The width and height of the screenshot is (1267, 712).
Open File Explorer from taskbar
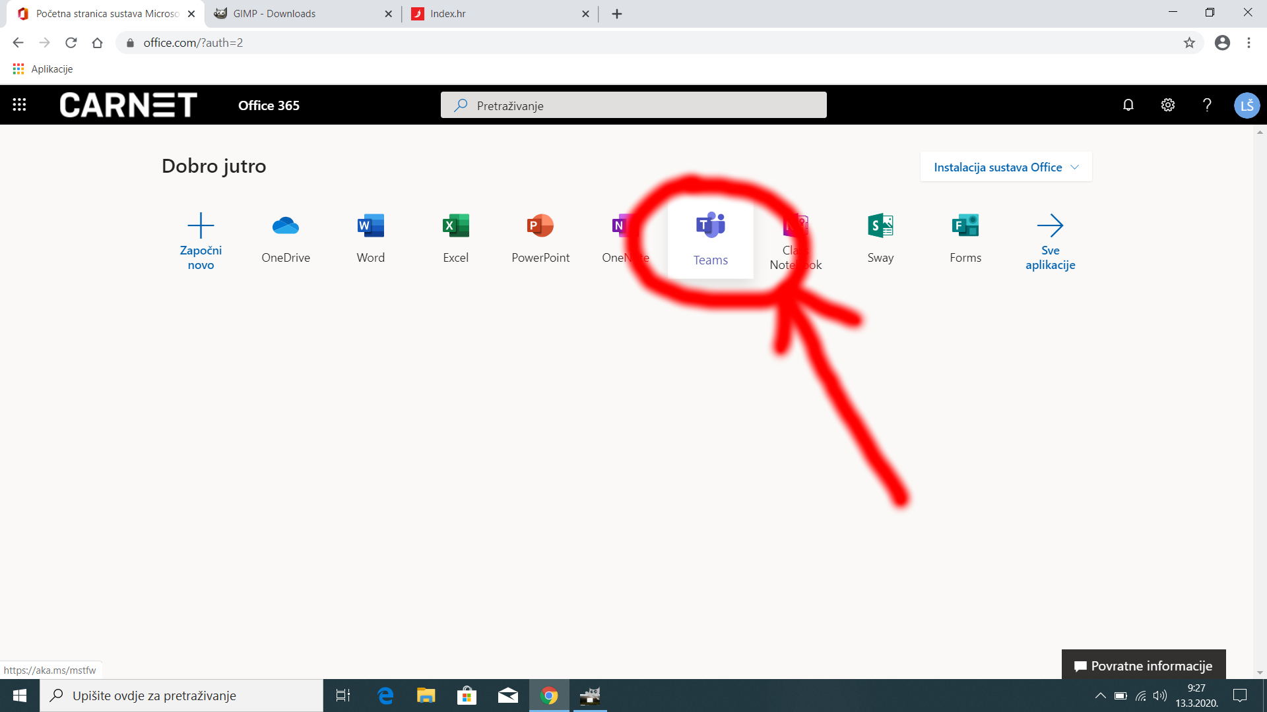[426, 696]
